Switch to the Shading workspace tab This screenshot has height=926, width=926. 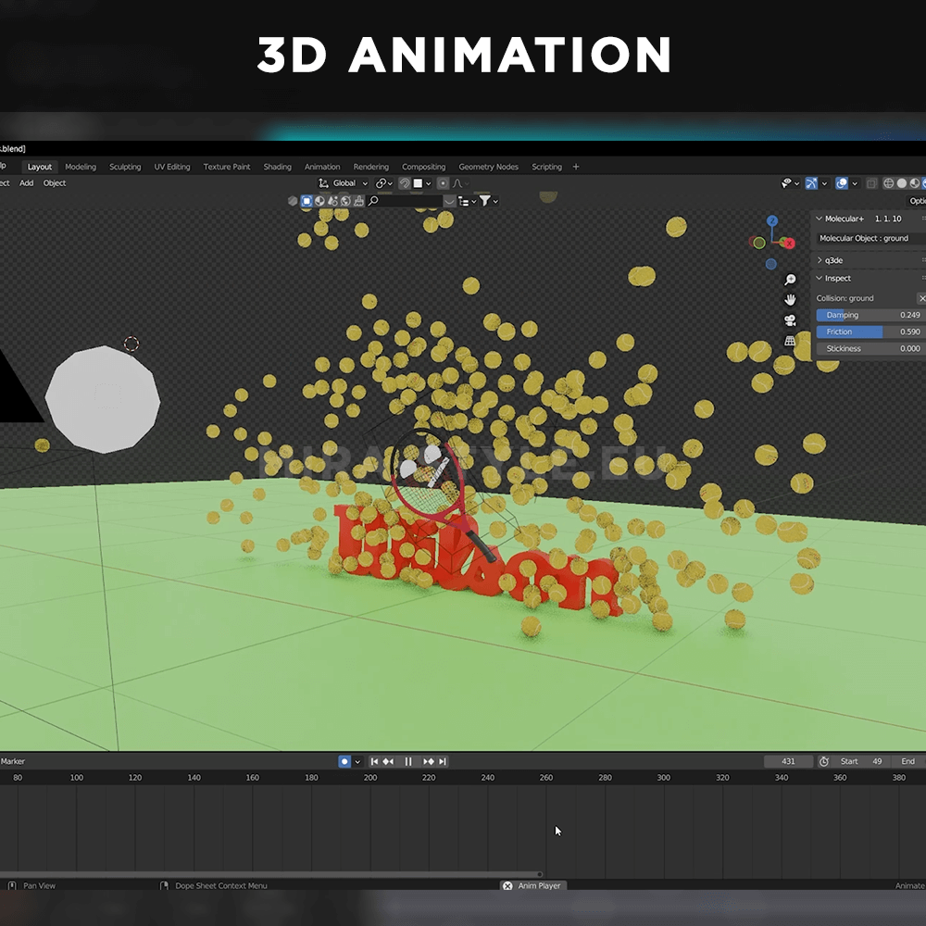click(277, 167)
